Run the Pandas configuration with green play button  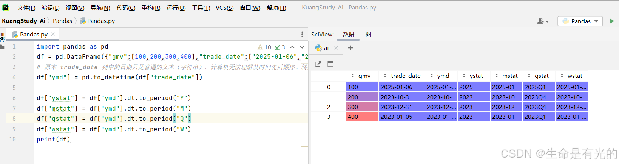point(611,21)
